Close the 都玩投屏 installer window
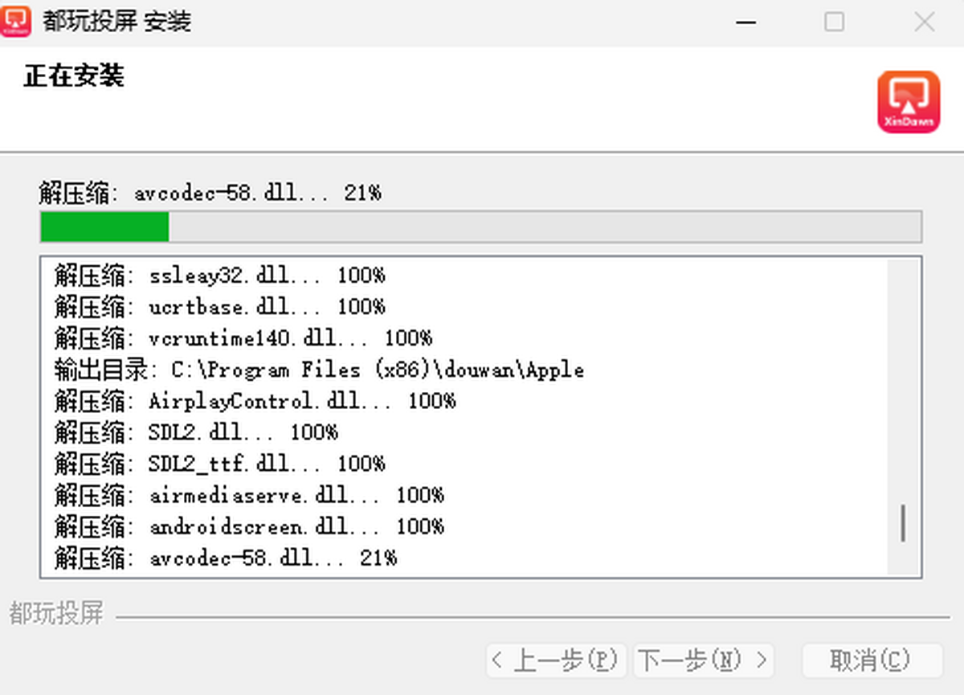964x695 pixels. 924,22
